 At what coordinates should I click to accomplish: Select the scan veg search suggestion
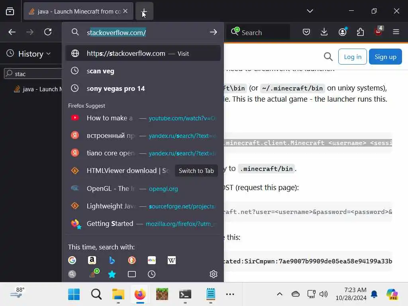click(143, 71)
